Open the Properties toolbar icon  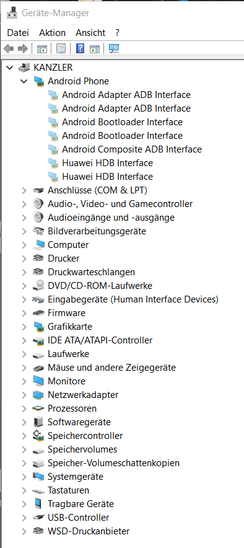tap(61, 48)
